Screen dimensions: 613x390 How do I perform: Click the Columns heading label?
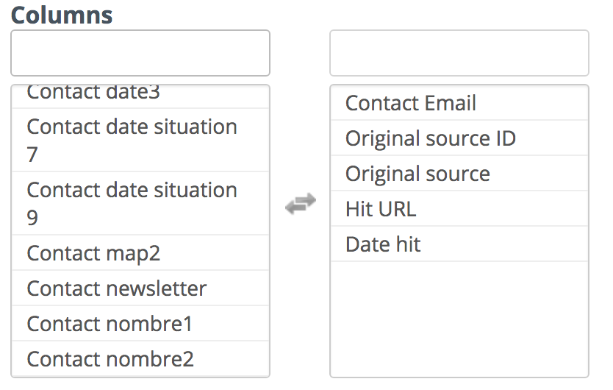coord(62,15)
